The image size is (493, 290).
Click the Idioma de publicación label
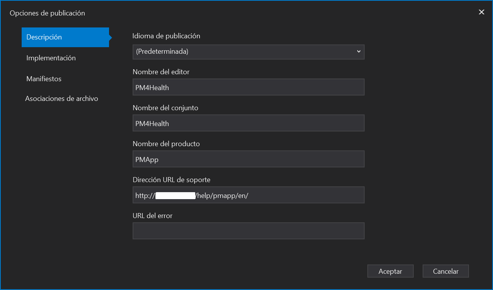166,36
